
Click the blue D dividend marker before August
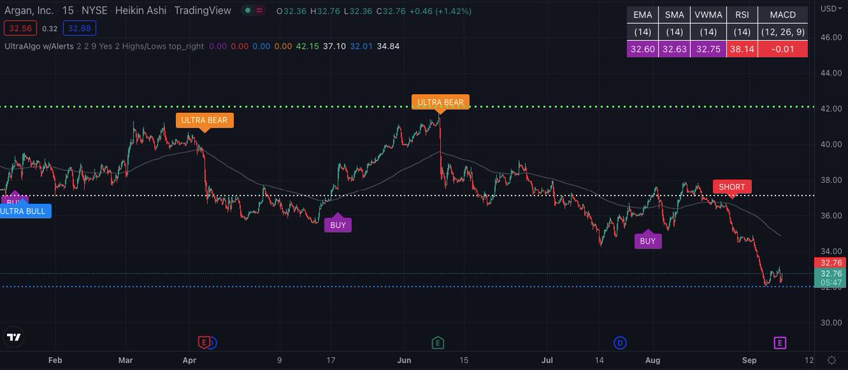coord(620,343)
